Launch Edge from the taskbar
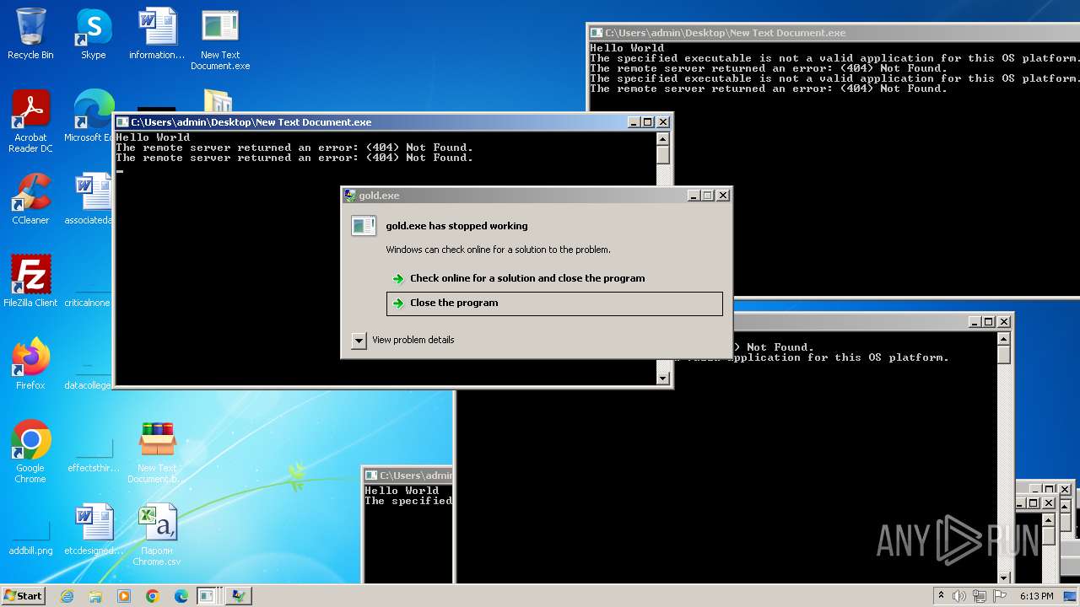1080x607 pixels. pos(181,596)
